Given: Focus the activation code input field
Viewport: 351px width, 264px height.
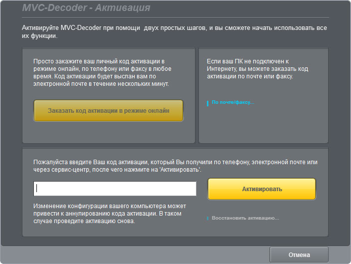Looking at the screenshot, I should click(x=115, y=189).
